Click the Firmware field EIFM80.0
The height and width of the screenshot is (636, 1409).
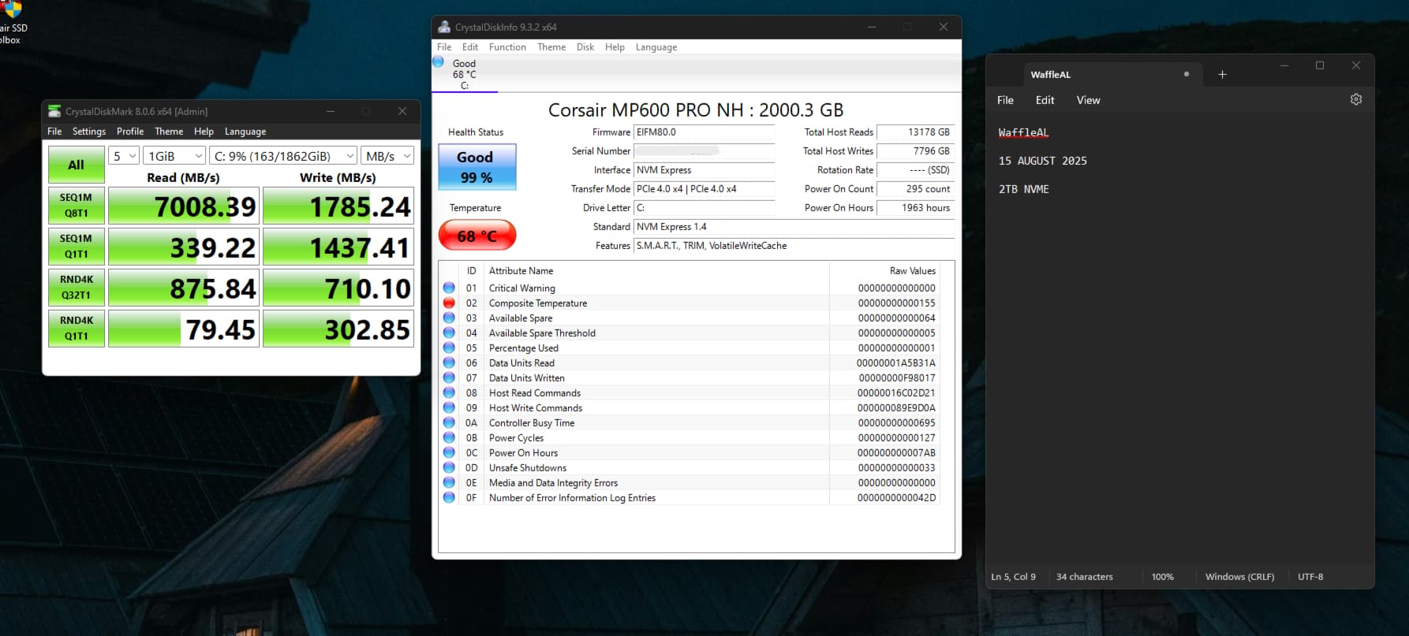pos(704,132)
